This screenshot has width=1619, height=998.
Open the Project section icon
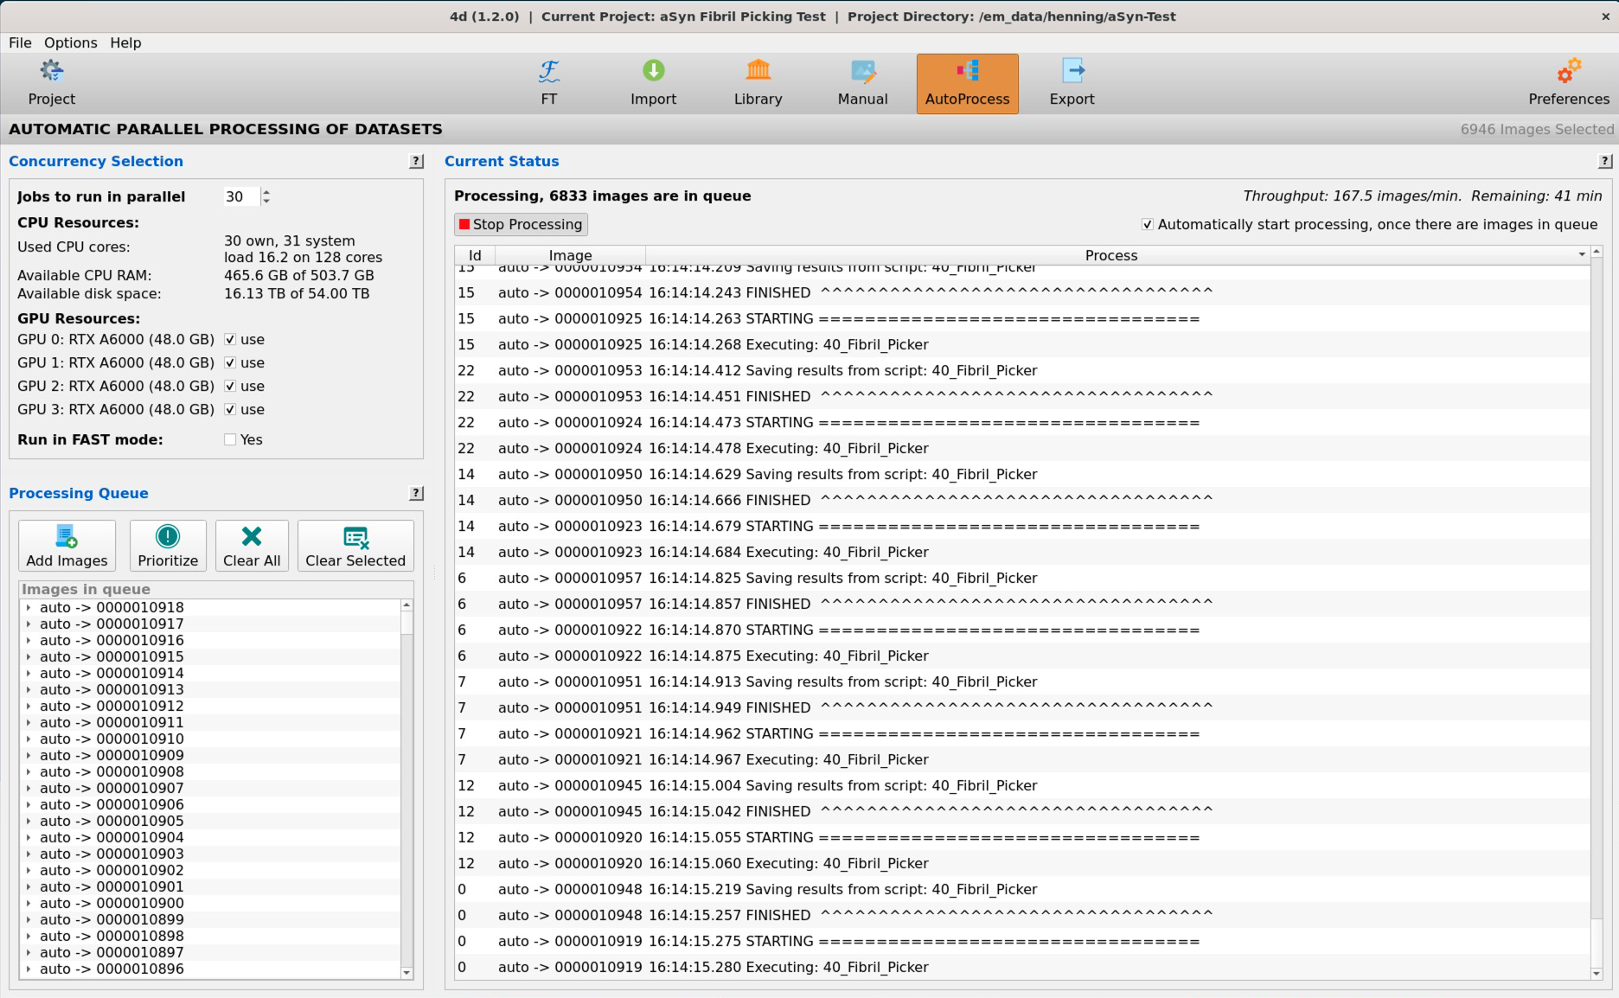tap(52, 83)
